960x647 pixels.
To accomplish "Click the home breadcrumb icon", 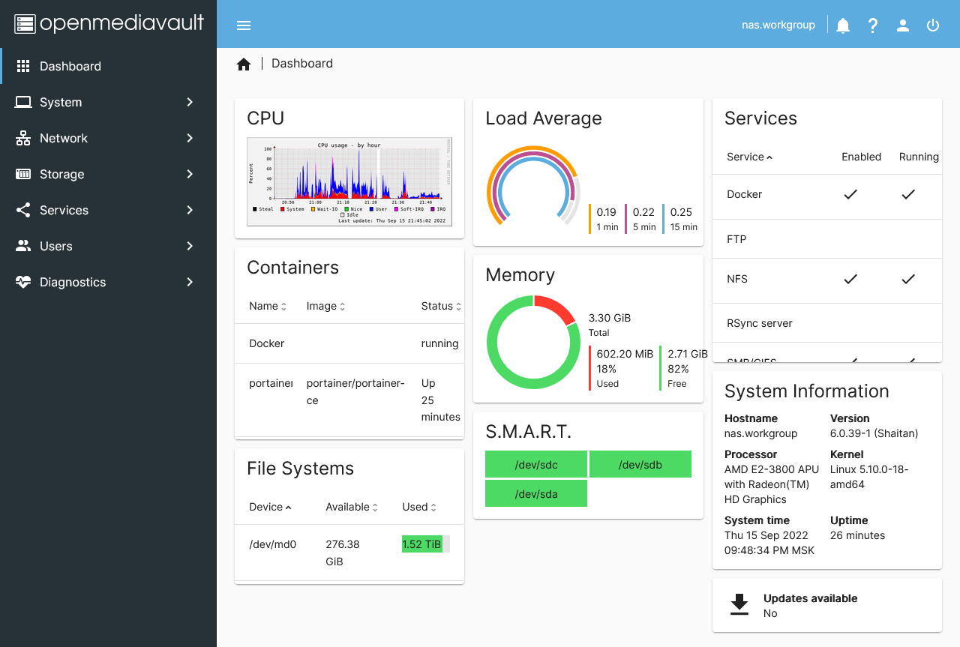I will pos(244,64).
